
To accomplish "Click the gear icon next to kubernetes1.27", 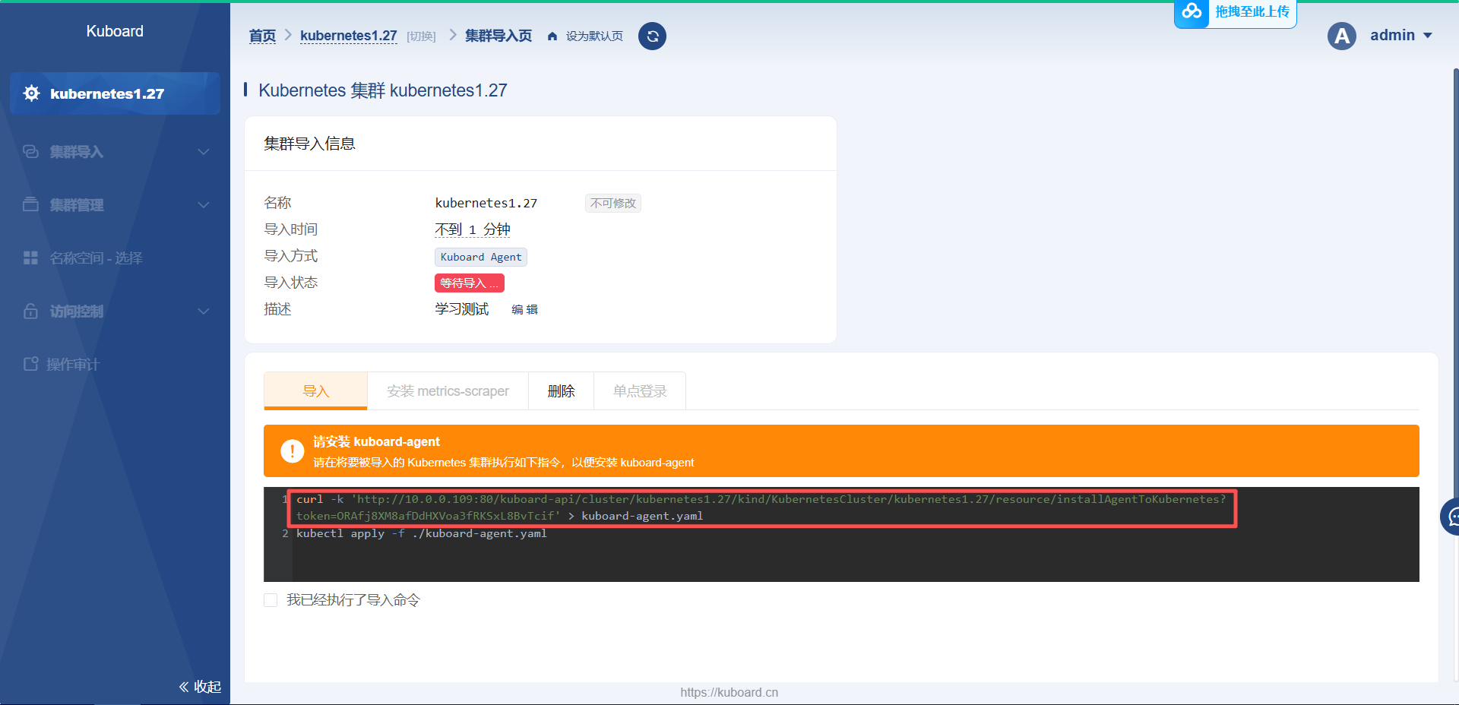I will (x=31, y=93).
